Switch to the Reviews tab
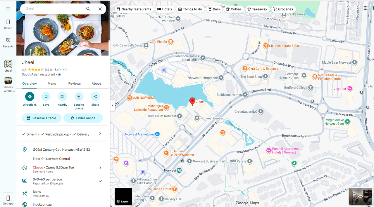The height and width of the screenshot is (207, 374). tap(75, 84)
